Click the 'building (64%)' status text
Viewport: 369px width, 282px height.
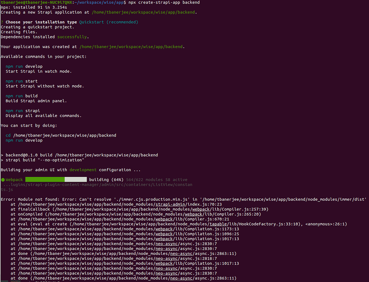coord(106,180)
